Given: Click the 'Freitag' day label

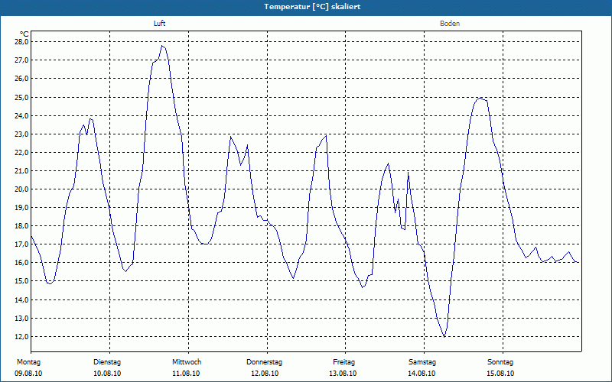Looking at the screenshot, I should coord(343,362).
